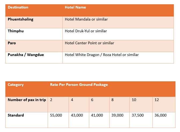Click the 37,500 rate value
Image resolution: width=180 pixels, height=132 pixels.
(138, 115)
